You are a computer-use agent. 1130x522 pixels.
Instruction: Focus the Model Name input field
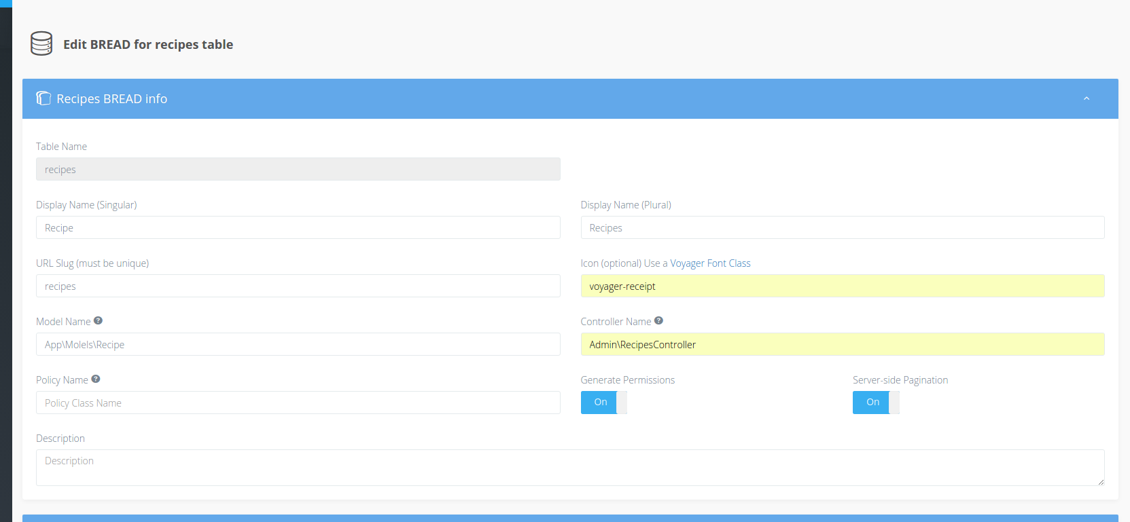click(298, 344)
